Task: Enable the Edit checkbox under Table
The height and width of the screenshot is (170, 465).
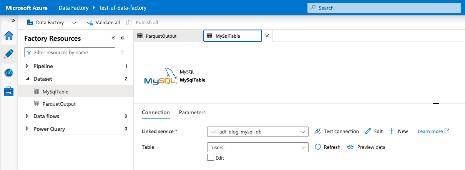Action: [210, 157]
